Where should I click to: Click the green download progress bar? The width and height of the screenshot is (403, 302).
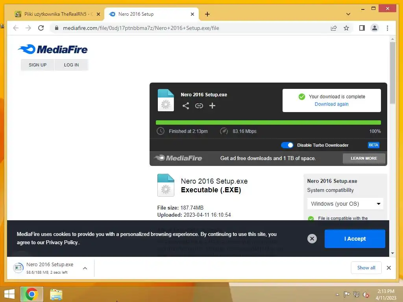268,123
